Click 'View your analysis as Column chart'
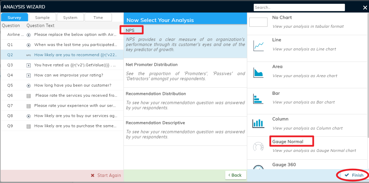The width and height of the screenshot is (369, 183). [x=307, y=128]
